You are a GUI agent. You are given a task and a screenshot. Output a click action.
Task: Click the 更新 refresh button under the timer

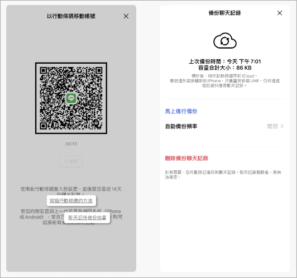point(71,161)
